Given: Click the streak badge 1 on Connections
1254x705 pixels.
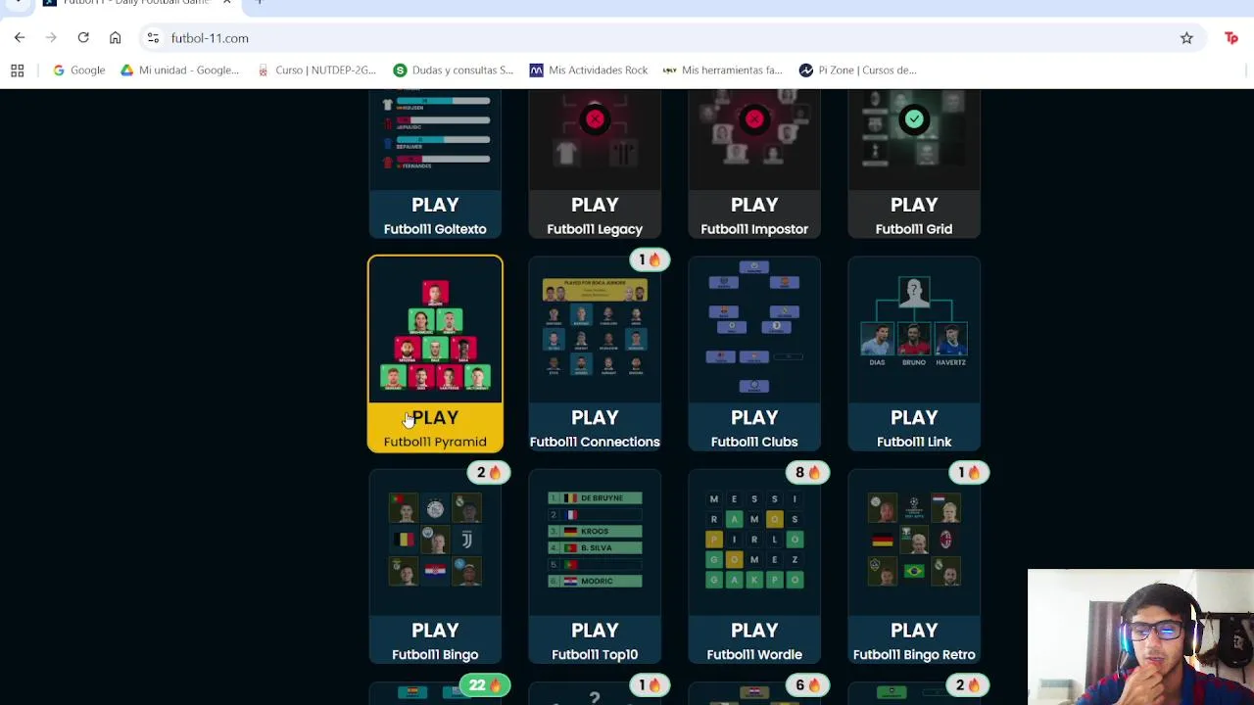Looking at the screenshot, I should pos(649,260).
